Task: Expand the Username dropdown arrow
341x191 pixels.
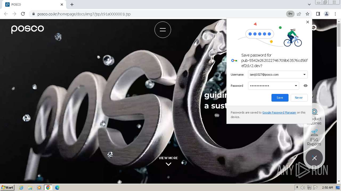Action: click(304, 75)
